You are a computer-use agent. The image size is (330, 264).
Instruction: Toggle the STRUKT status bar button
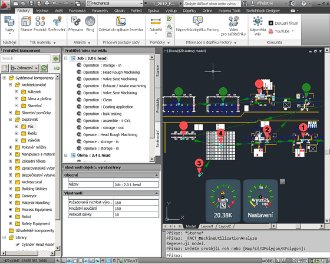[x=130, y=261]
